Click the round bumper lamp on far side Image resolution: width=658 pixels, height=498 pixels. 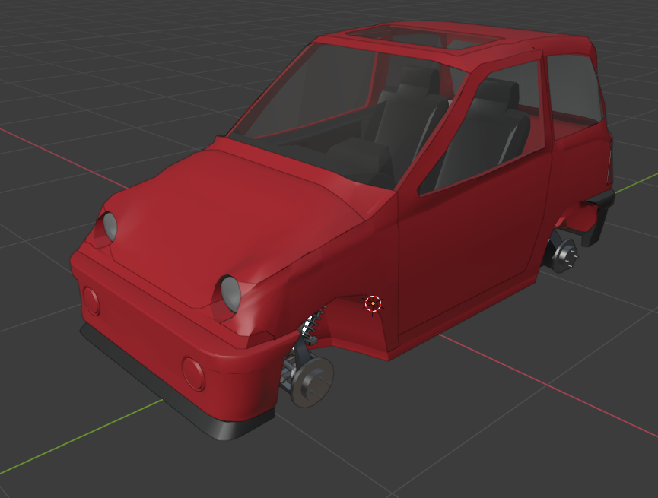[91, 301]
